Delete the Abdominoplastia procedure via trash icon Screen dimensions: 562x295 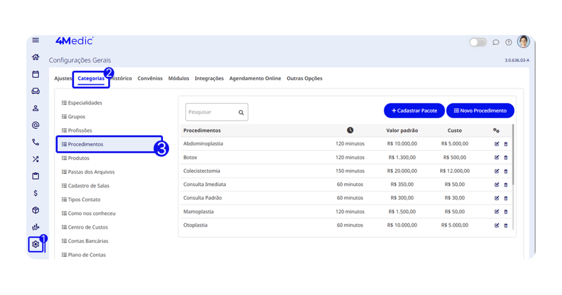(x=505, y=144)
